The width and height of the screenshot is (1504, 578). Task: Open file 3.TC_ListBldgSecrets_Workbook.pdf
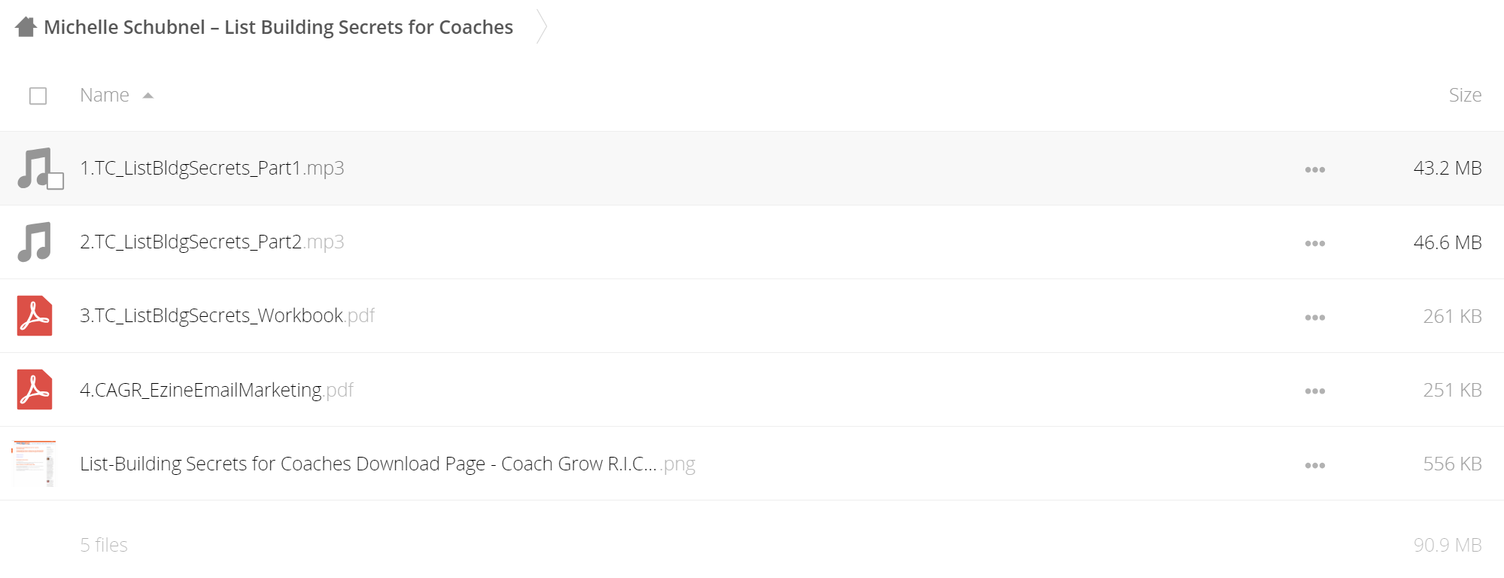(227, 315)
